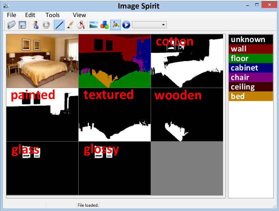This screenshot has width=279, height=211.
Task: Open the File menu
Action: point(12,15)
